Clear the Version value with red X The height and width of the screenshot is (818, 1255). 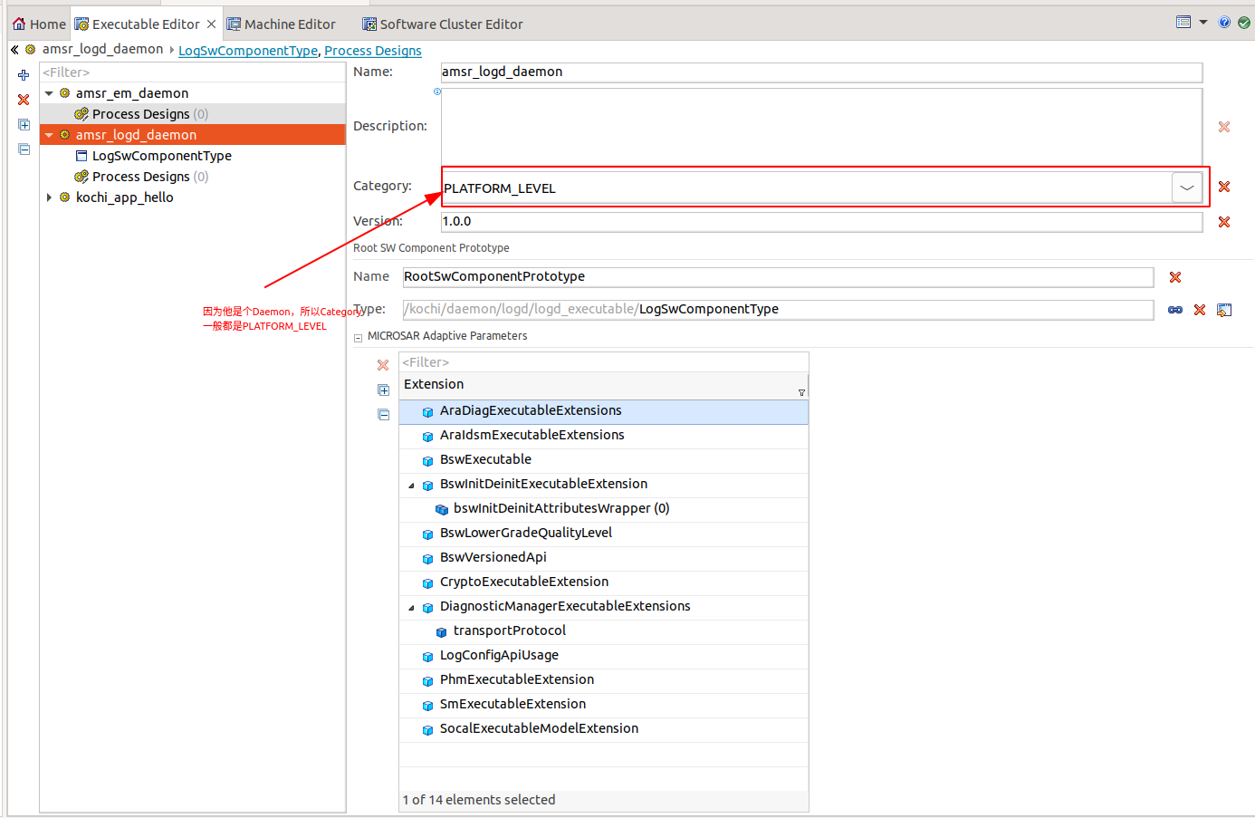pos(1224,222)
